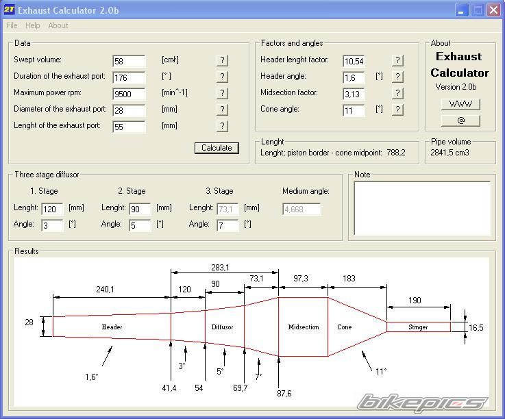Open the Help menu

tap(32, 25)
